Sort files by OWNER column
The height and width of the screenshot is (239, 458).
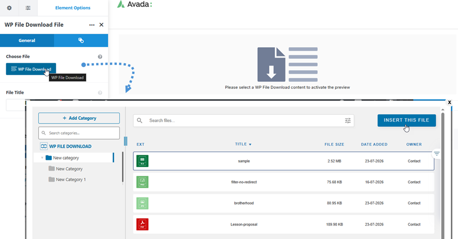pyautogui.click(x=414, y=144)
